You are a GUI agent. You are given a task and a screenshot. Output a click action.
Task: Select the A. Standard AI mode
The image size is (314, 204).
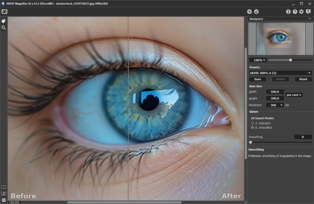pos(252,123)
